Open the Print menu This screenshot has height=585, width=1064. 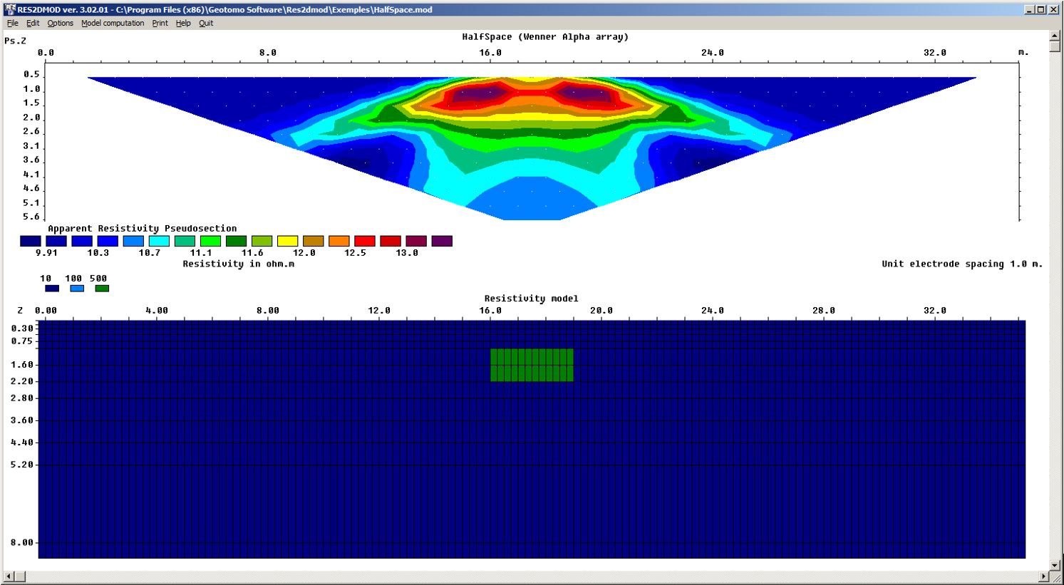160,23
